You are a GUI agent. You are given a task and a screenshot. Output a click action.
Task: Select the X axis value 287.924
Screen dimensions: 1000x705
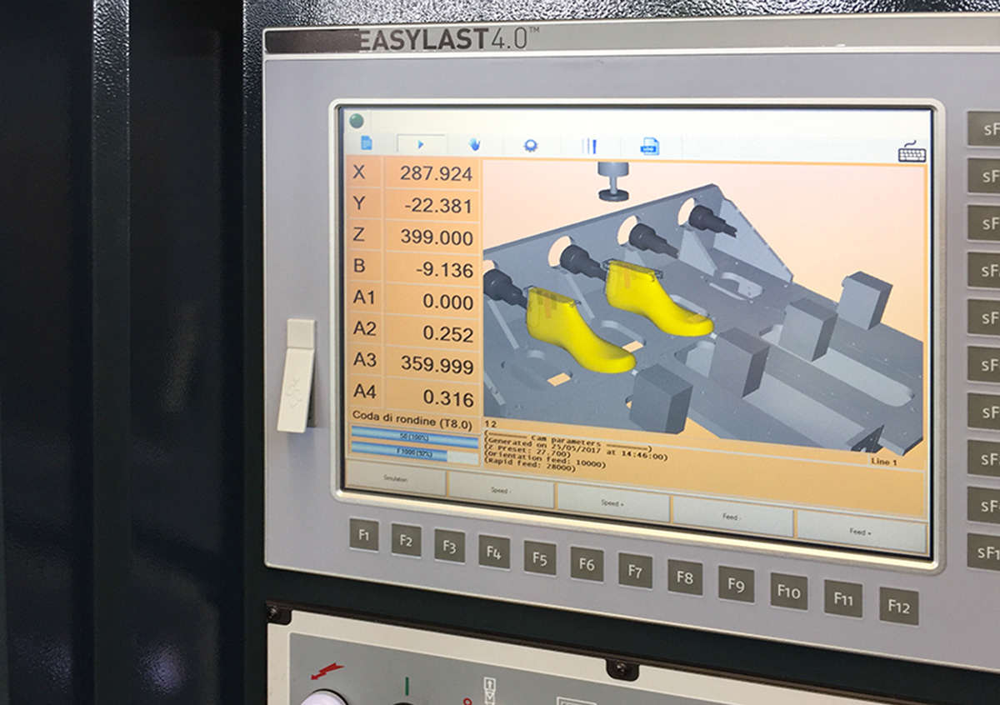tap(436, 173)
